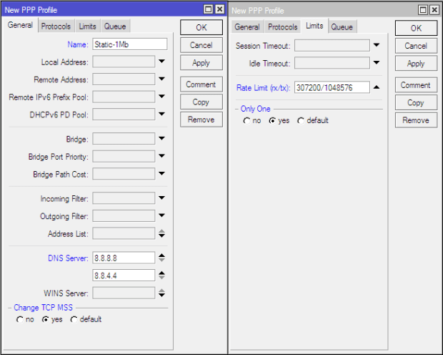443x355 pixels.
Task: Click the Idle Timeout input field
Action: [332, 63]
